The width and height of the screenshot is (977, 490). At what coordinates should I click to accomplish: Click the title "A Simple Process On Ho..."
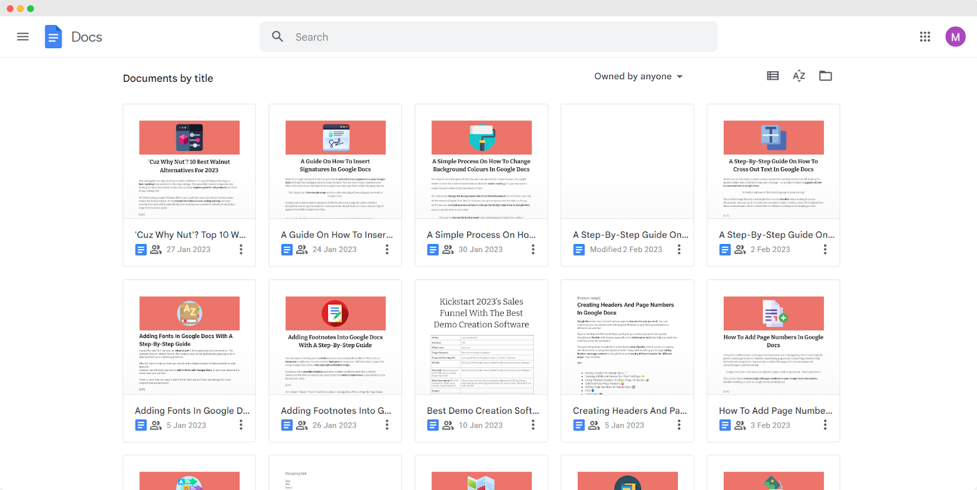click(481, 235)
